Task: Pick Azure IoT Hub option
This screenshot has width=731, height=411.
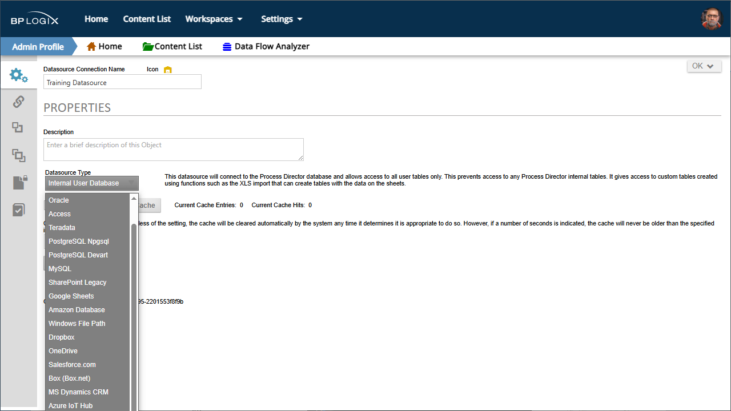Action: coord(88,405)
